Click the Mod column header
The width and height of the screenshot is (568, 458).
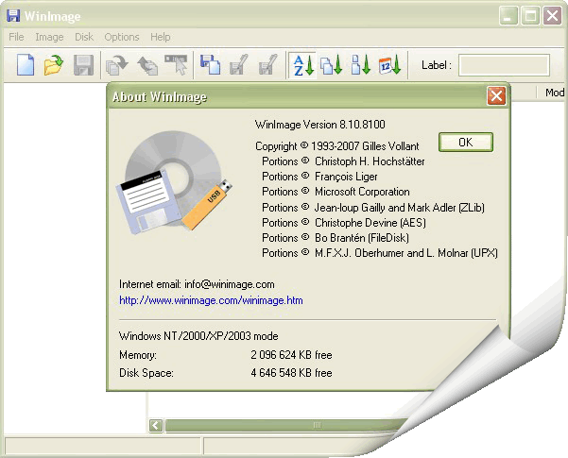coord(554,93)
